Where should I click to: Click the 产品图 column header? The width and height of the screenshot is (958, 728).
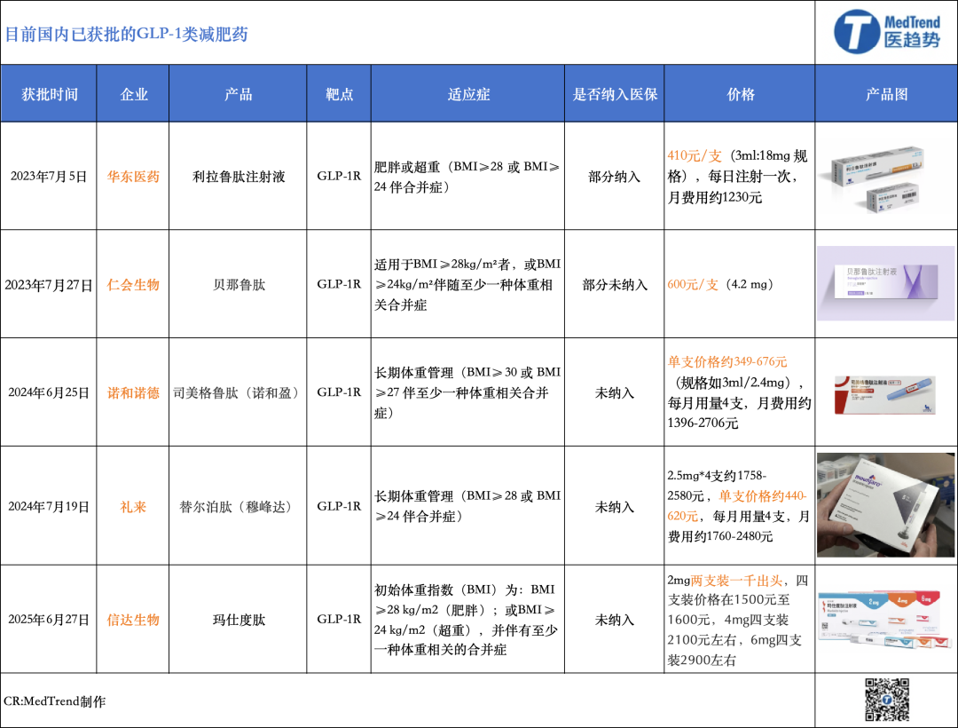pyautogui.click(x=886, y=94)
